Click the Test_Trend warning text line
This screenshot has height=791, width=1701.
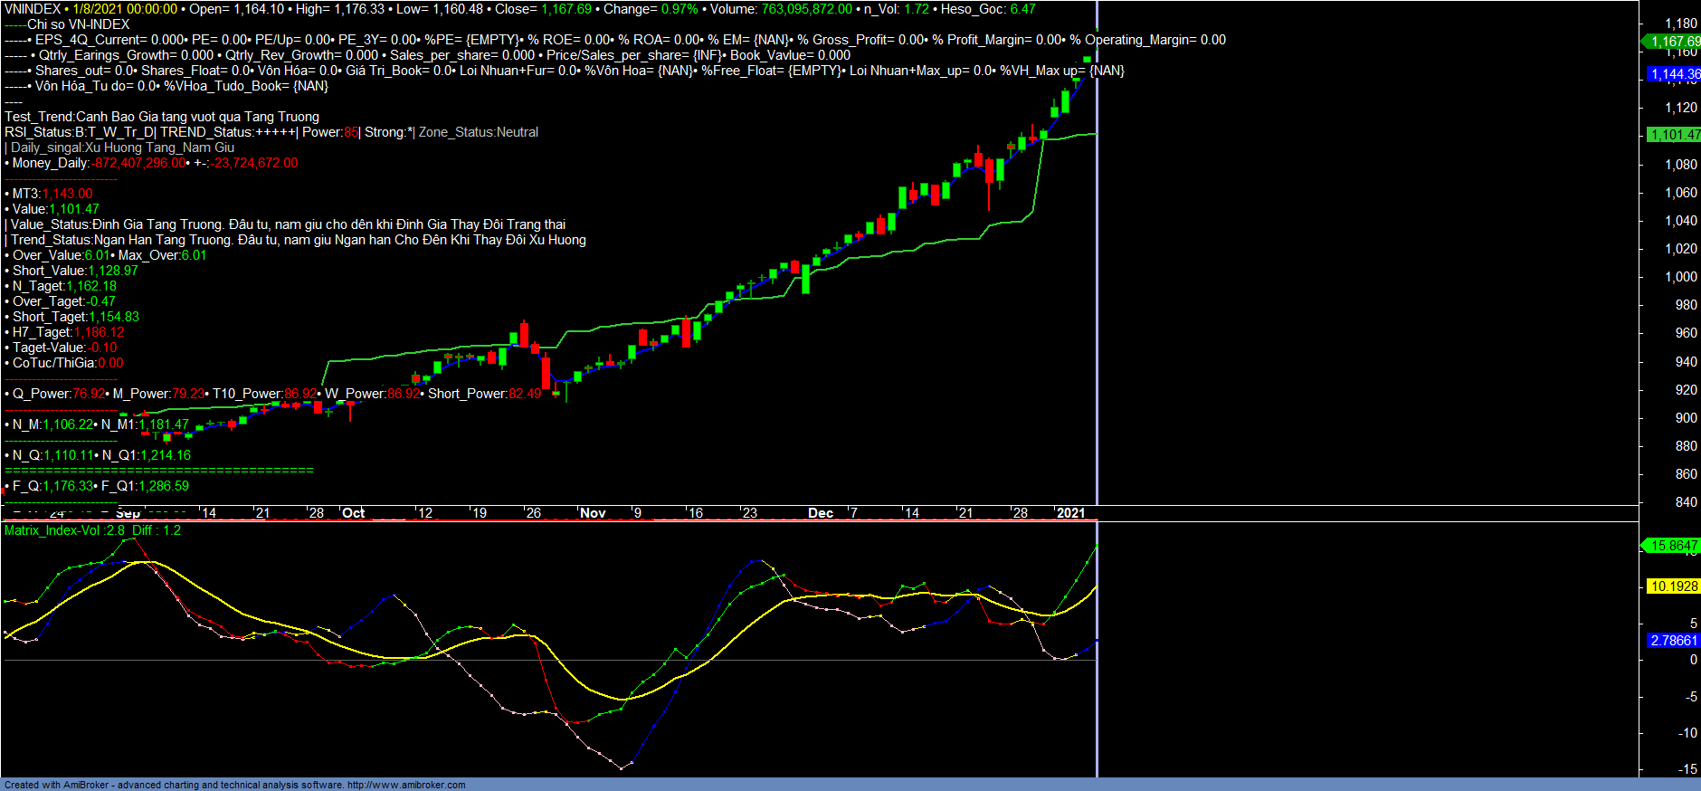click(x=162, y=117)
